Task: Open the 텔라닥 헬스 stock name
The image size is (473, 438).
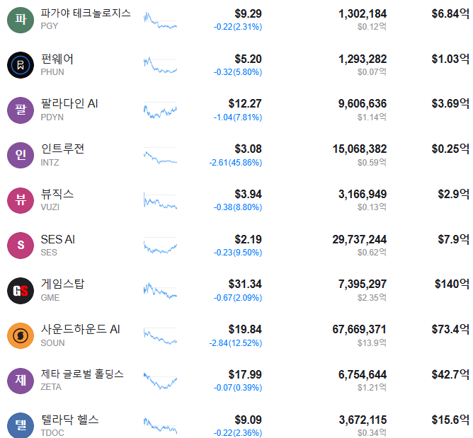Action: (69, 420)
